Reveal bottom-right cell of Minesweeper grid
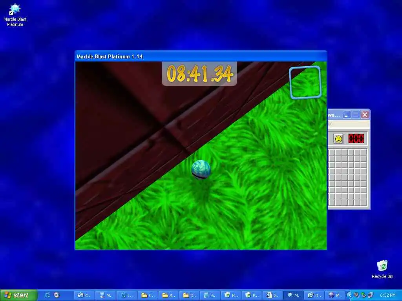Viewport: 402px width, 301px height. click(x=364, y=203)
